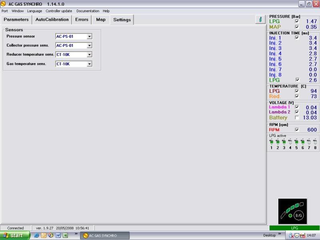Screen dimensions: 320x240
Task: Click the ver. 1.9.27 status text
Action: click(44, 228)
